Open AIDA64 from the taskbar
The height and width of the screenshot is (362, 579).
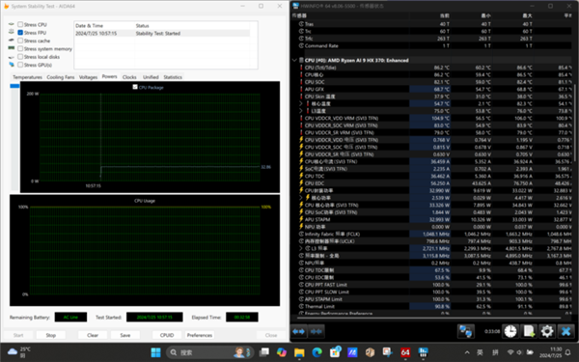click(405, 352)
